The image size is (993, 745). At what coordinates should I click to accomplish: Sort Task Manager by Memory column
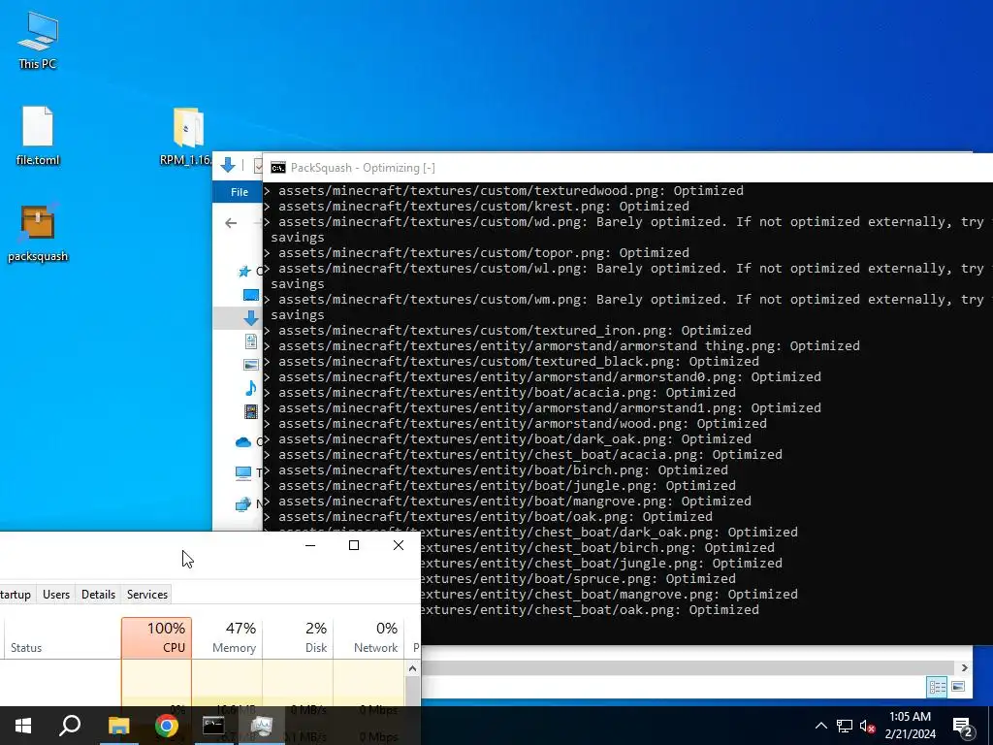[x=227, y=638]
